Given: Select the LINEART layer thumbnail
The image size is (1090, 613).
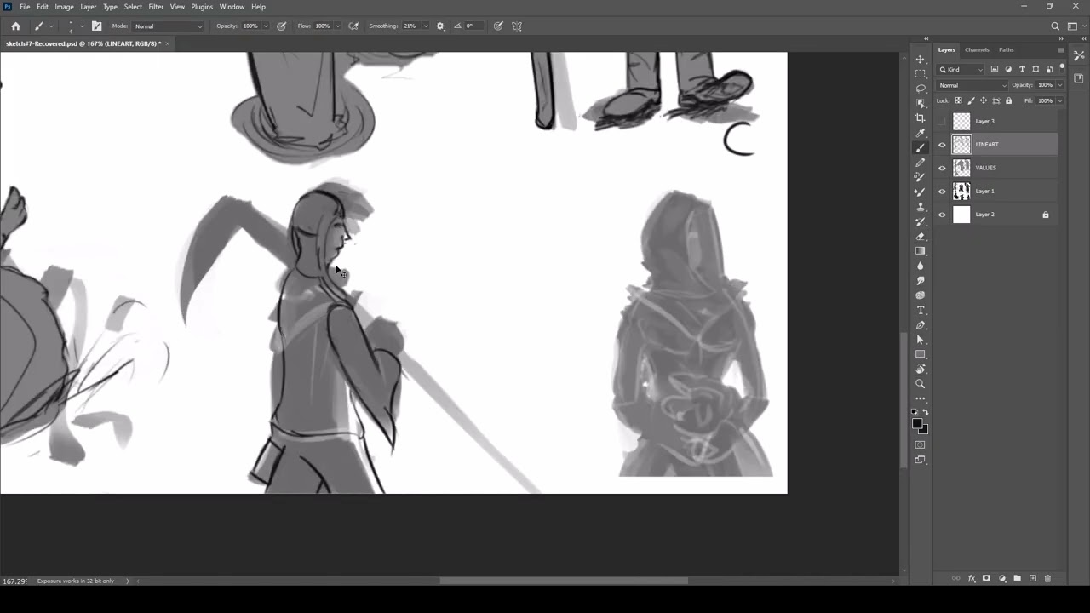Looking at the screenshot, I should point(961,145).
